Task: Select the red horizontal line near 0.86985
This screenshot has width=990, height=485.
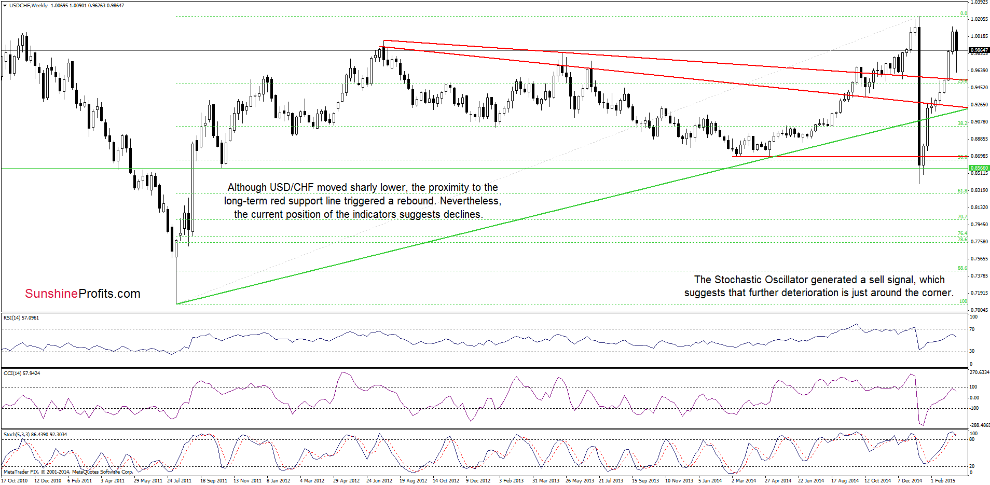Action: [x=849, y=157]
